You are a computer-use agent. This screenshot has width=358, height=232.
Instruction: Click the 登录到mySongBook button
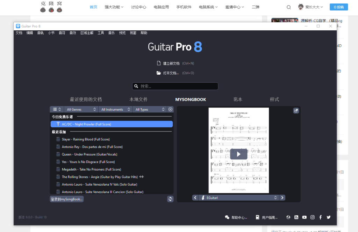point(67,199)
